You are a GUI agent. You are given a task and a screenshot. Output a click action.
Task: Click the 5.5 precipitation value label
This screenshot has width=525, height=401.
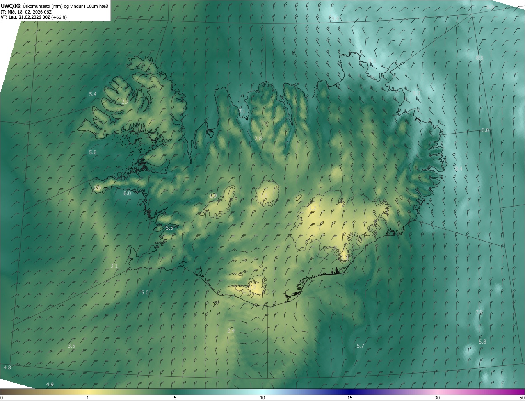(169, 228)
